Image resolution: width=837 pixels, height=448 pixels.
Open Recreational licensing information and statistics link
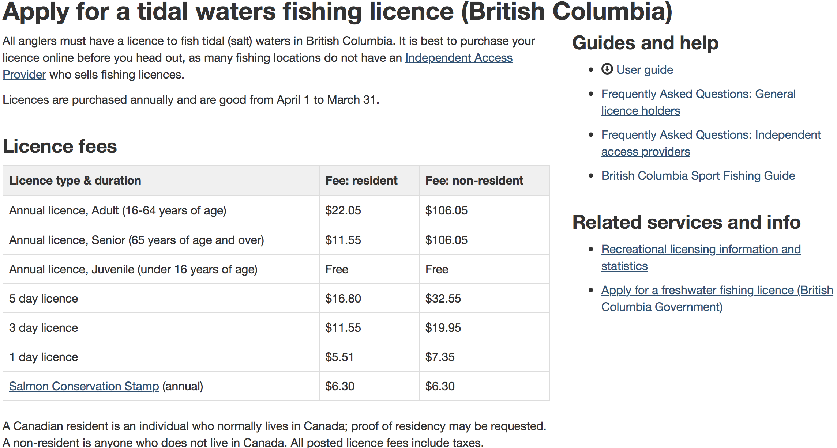pyautogui.click(x=701, y=258)
